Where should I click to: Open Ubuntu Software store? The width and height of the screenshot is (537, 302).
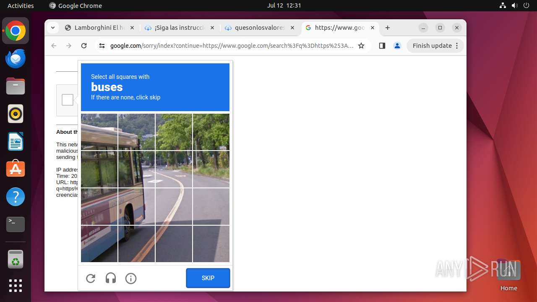(16, 169)
